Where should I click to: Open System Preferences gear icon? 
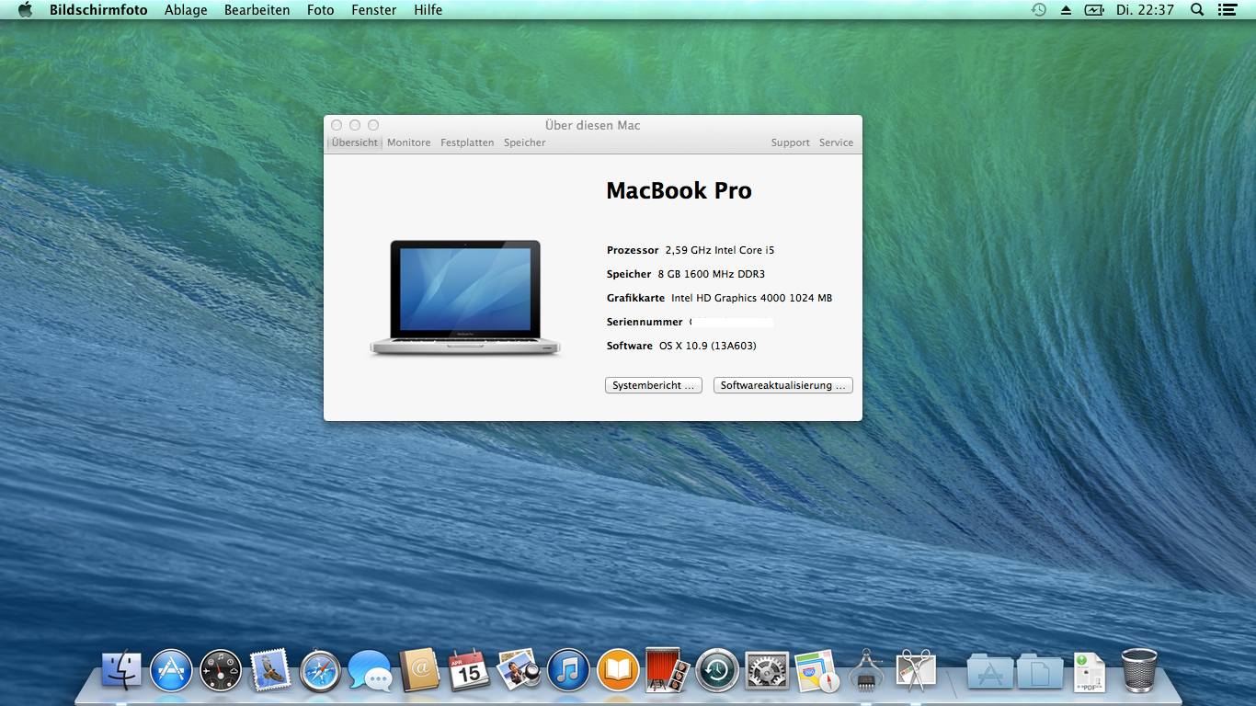767,670
